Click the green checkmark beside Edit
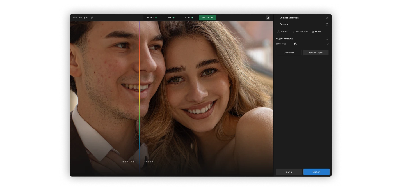 (x=192, y=18)
